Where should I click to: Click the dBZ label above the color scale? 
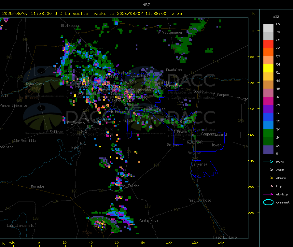[x=276, y=17]
